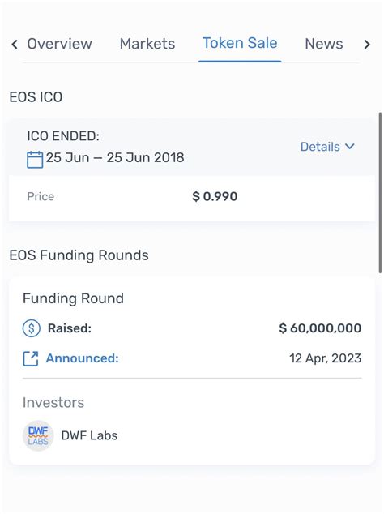Click the Funding Round card title
The width and height of the screenshot is (384, 514).
tap(73, 298)
